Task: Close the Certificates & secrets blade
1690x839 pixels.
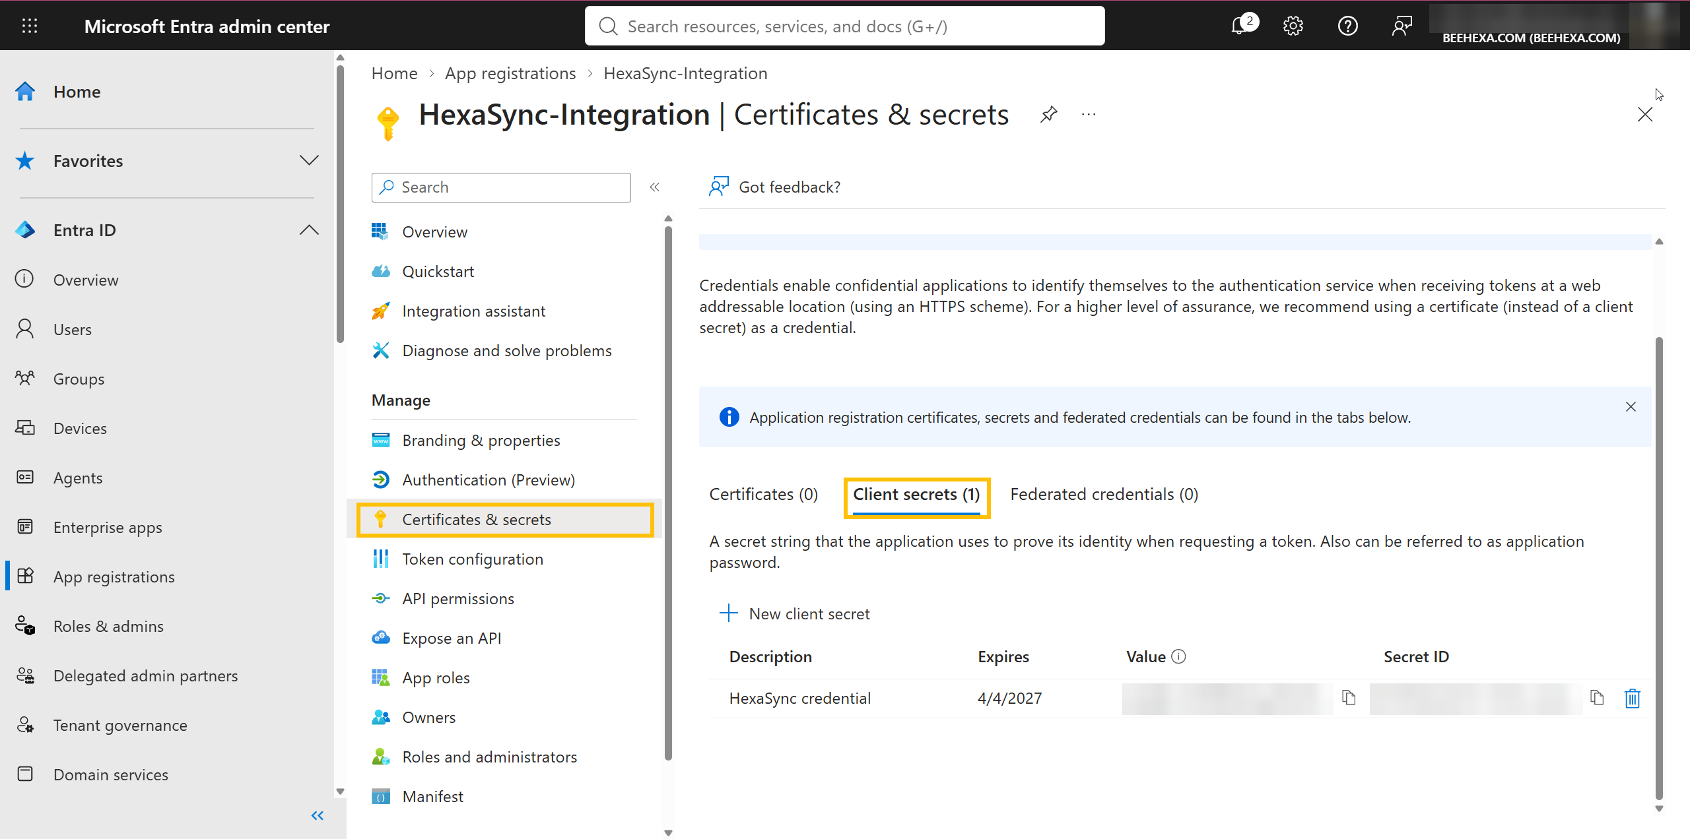Action: [x=1645, y=115]
